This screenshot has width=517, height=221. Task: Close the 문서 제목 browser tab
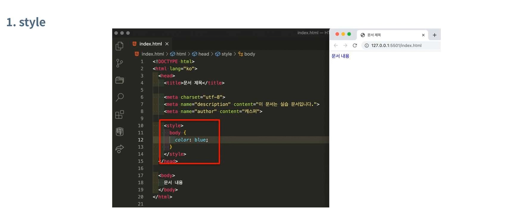pos(423,35)
